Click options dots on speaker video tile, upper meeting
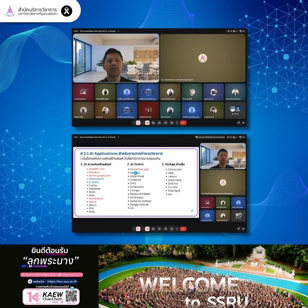308x308 pixels. pos(156,36)
